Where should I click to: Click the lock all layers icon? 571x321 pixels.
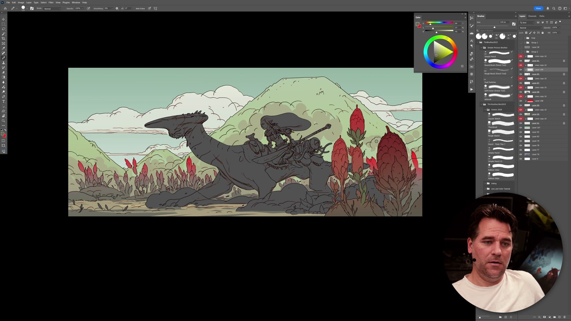(x=542, y=33)
